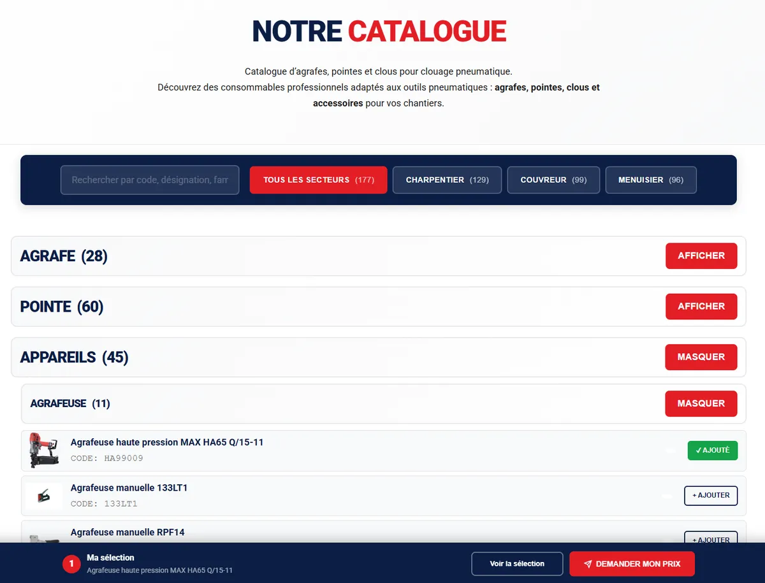The height and width of the screenshot is (583, 765).
Task: Open the MAX HA65 stapler thumbnail
Action: click(44, 450)
